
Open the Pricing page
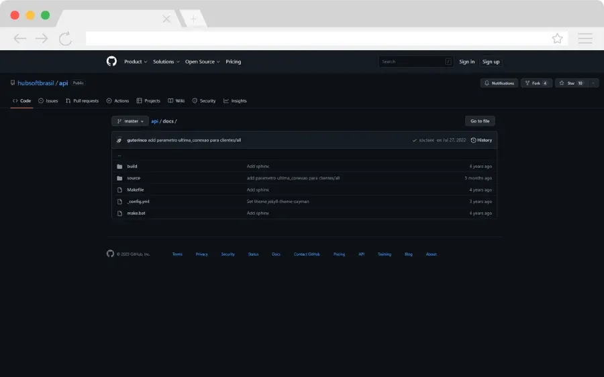pos(233,62)
